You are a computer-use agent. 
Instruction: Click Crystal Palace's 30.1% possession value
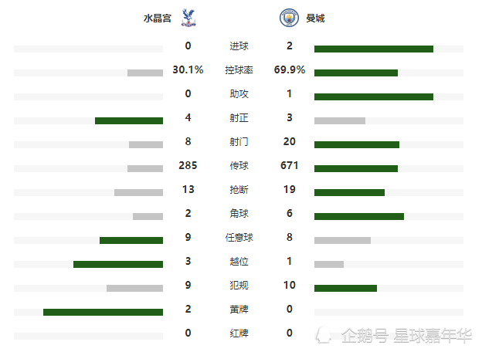tap(188, 69)
